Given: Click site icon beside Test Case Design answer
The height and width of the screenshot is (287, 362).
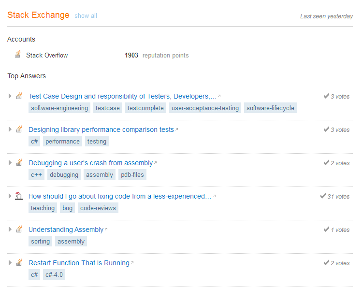Looking at the screenshot, I should click(19, 96).
